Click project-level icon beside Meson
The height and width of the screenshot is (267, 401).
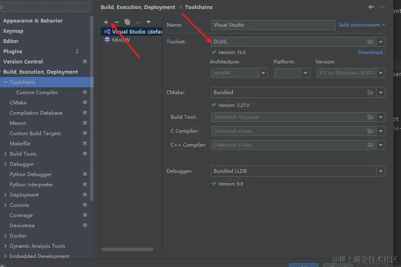(85, 123)
